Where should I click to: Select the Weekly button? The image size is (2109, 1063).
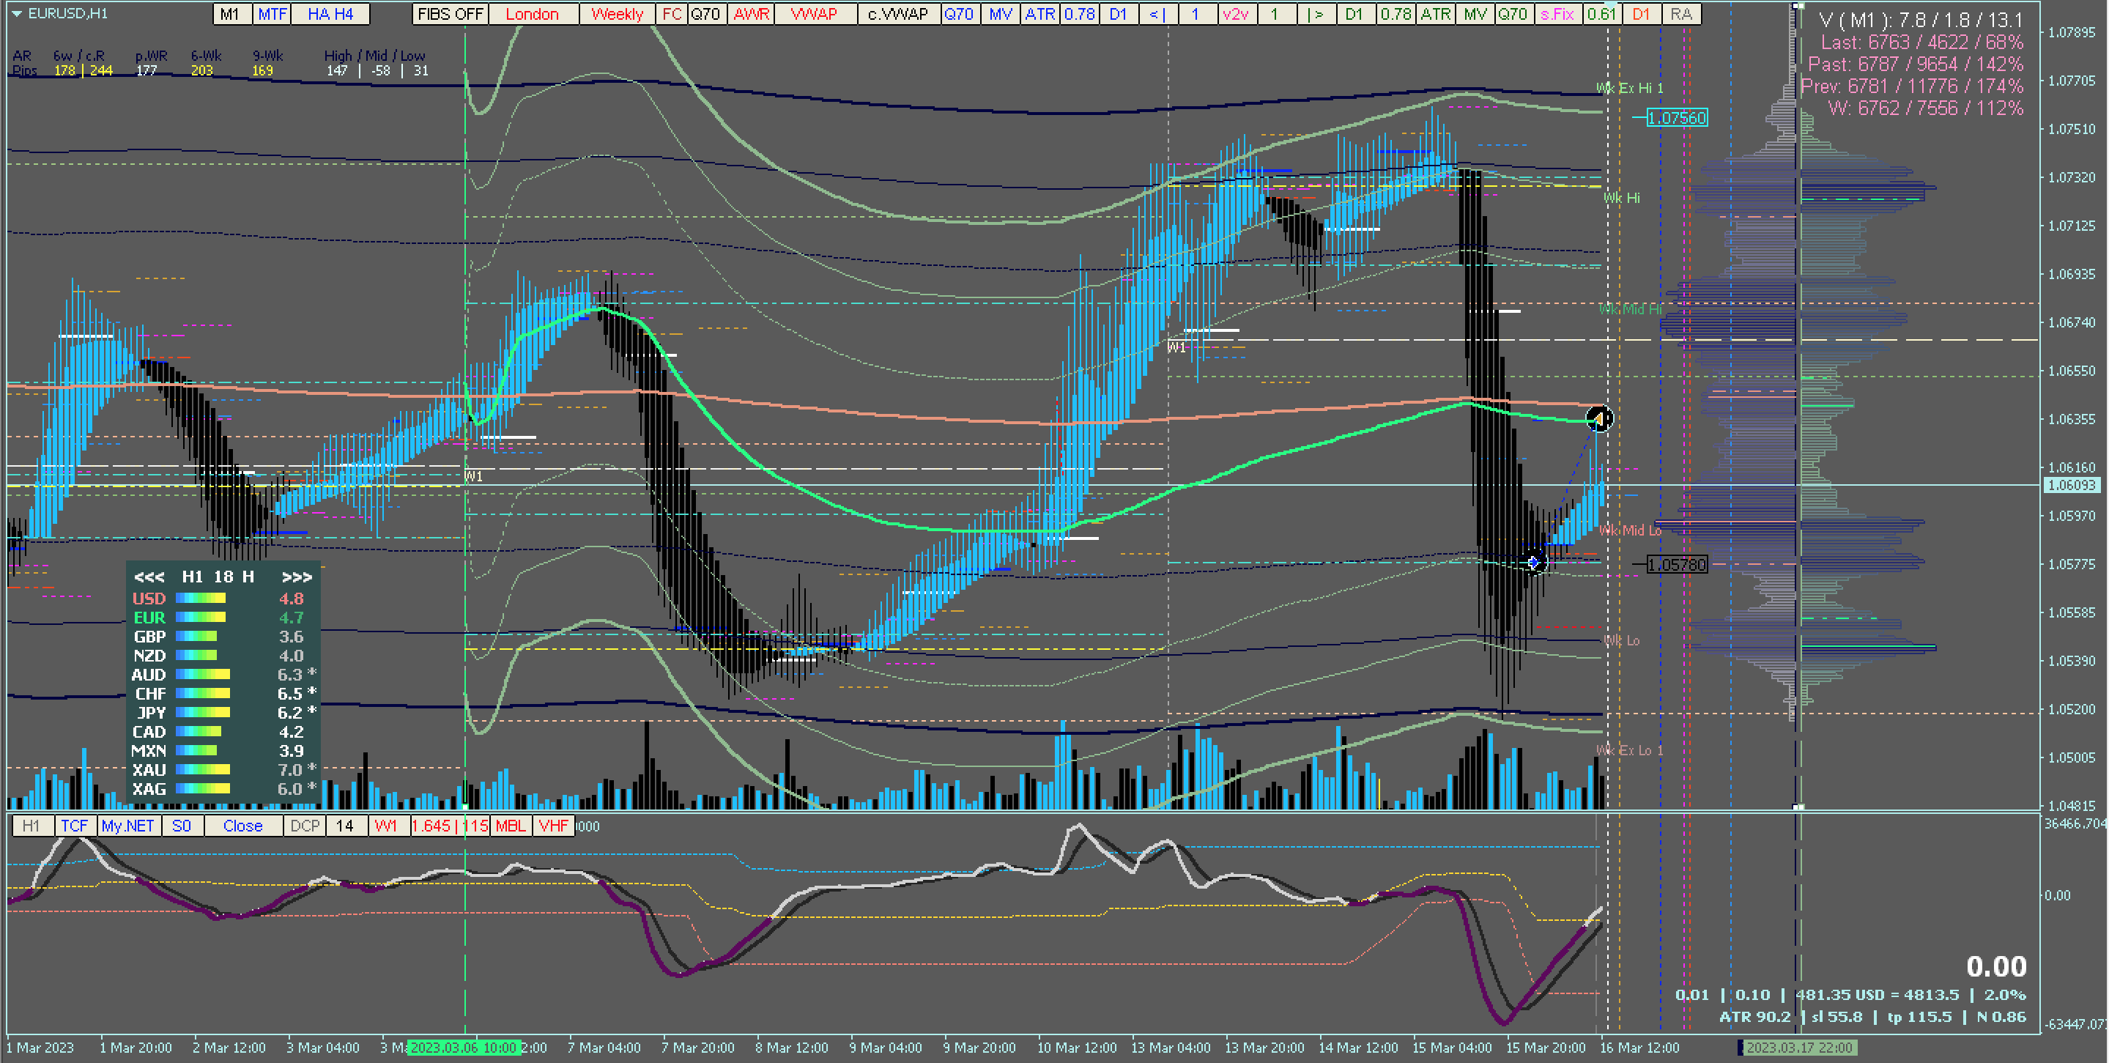coord(617,14)
